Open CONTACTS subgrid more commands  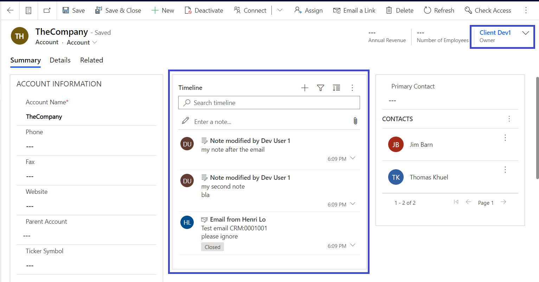click(509, 119)
